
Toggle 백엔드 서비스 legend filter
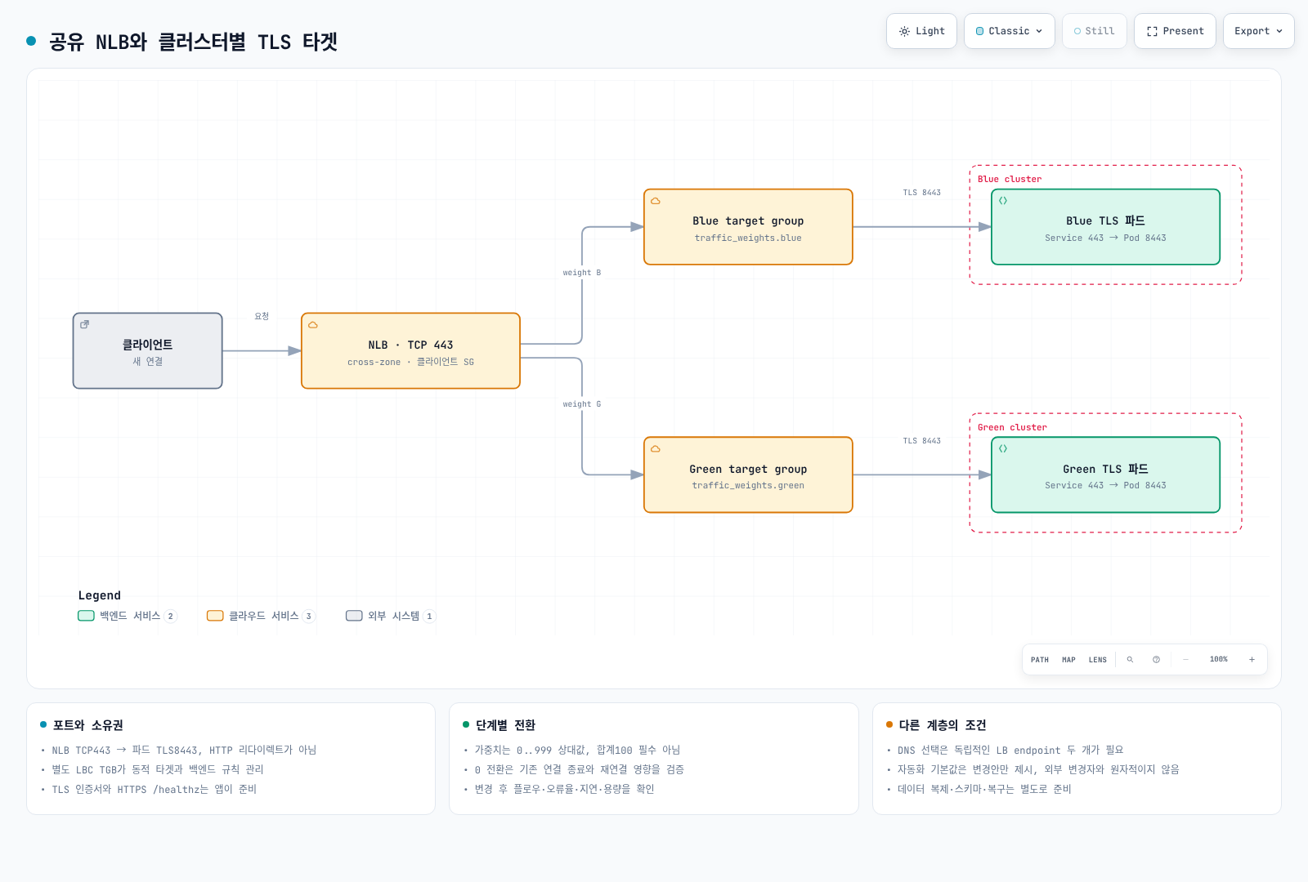point(127,616)
